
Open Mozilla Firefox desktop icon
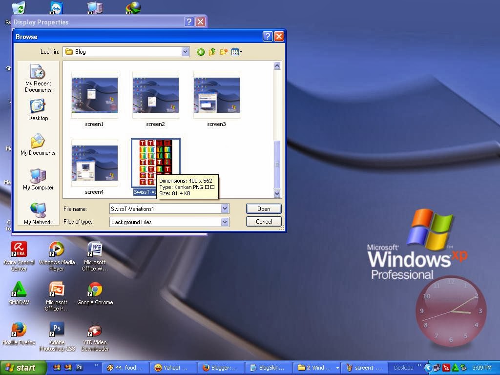click(19, 333)
